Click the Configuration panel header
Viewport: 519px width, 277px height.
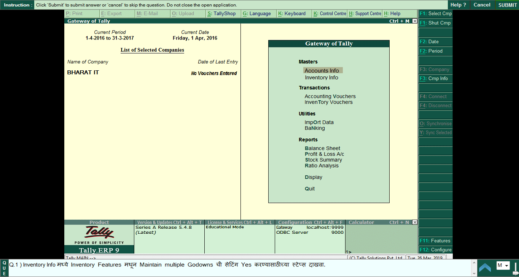coord(310,222)
